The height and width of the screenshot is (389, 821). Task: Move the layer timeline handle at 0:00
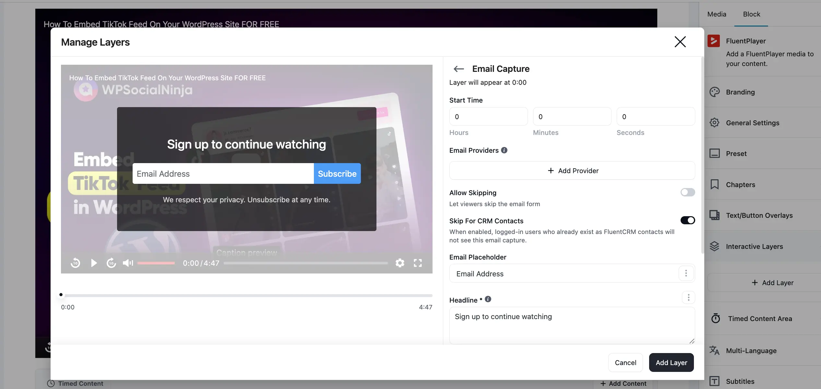[x=61, y=295]
